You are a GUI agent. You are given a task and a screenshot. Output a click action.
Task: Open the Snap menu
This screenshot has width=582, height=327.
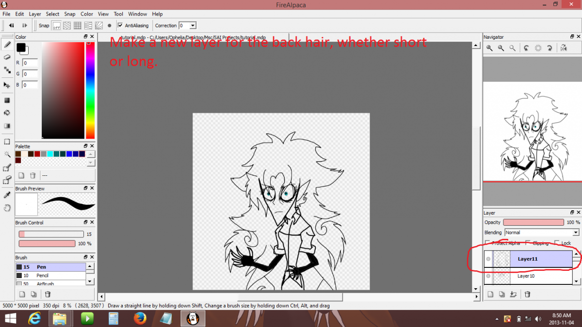pos(70,14)
